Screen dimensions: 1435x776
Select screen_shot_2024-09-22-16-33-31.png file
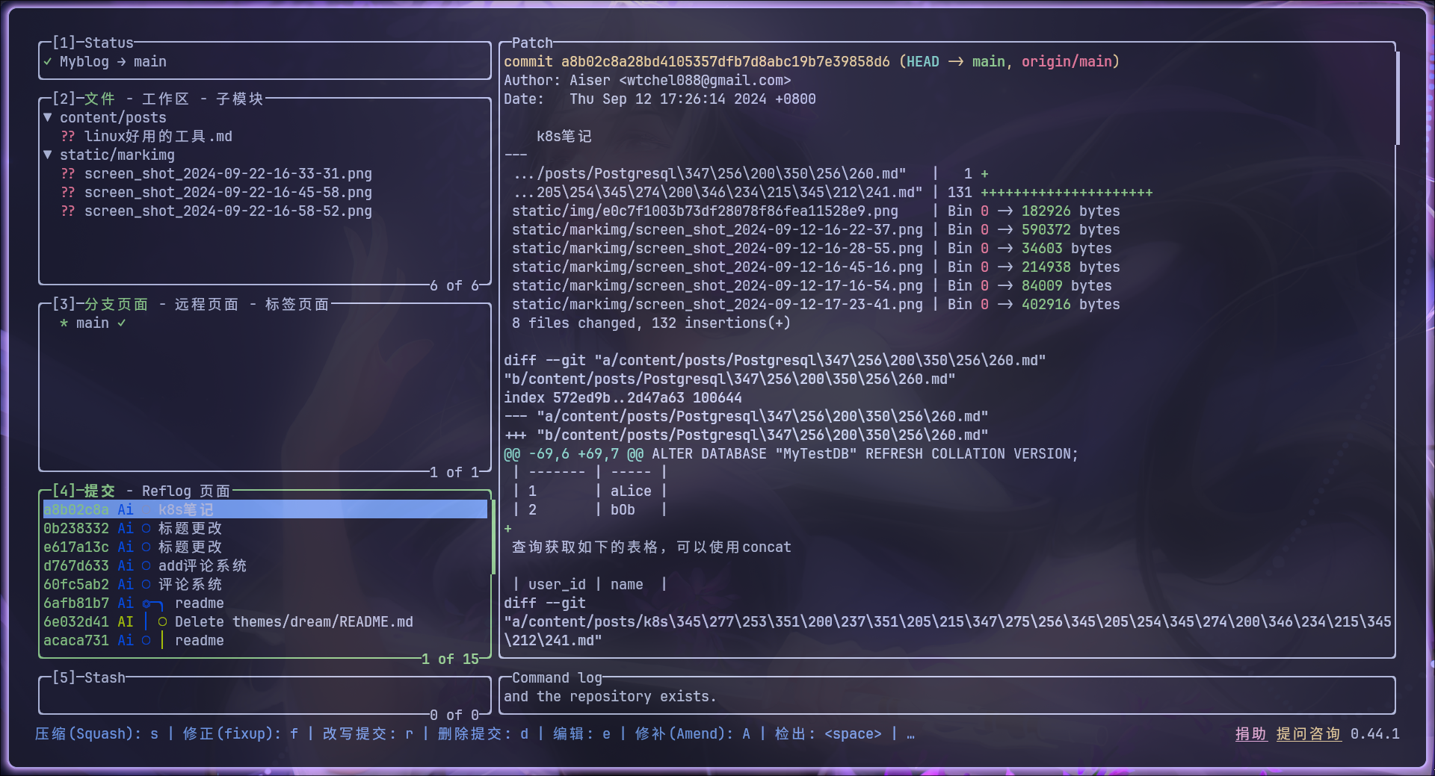click(x=228, y=173)
